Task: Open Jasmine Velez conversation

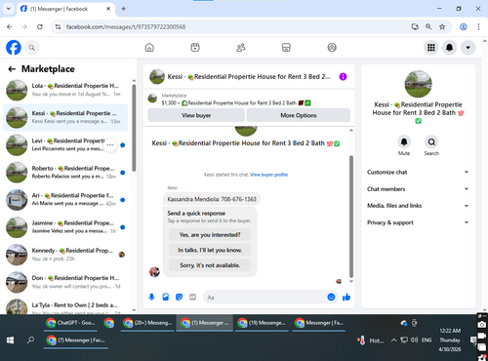Action: [65, 227]
